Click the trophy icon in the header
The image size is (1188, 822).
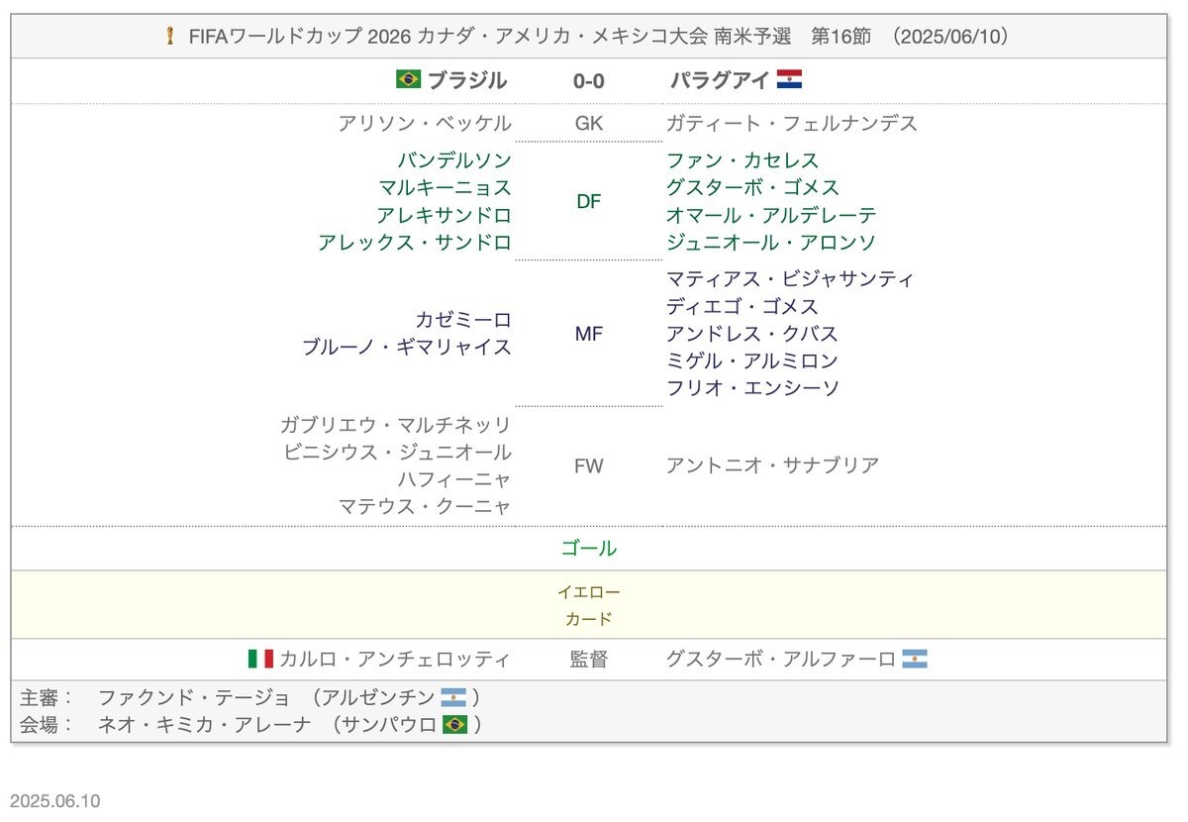tap(171, 37)
